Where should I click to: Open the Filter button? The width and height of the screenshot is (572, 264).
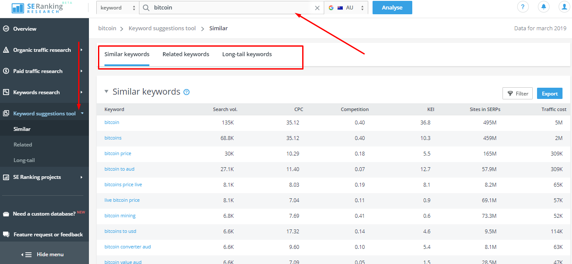[517, 93]
